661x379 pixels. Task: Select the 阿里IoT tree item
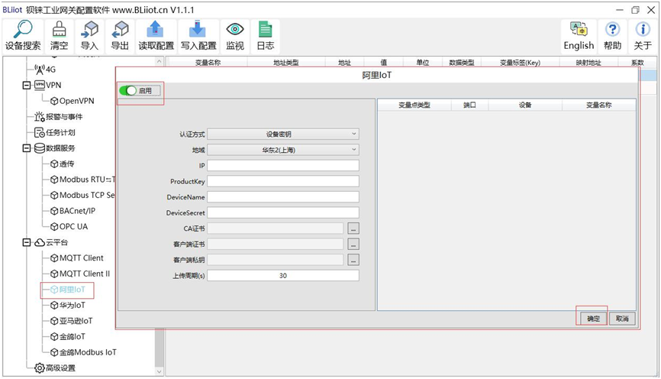(68, 290)
